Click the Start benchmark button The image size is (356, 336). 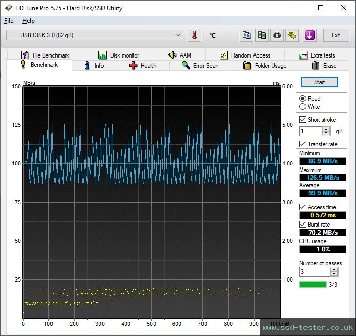click(320, 82)
